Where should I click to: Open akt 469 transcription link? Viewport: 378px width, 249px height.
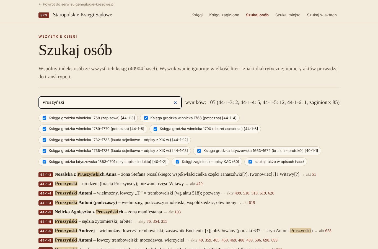tap(233, 240)
